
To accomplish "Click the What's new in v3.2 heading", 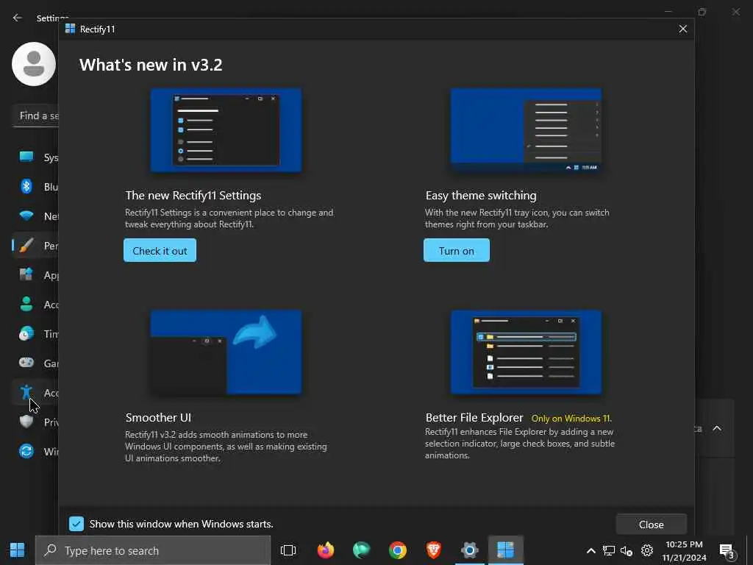I will (x=151, y=65).
